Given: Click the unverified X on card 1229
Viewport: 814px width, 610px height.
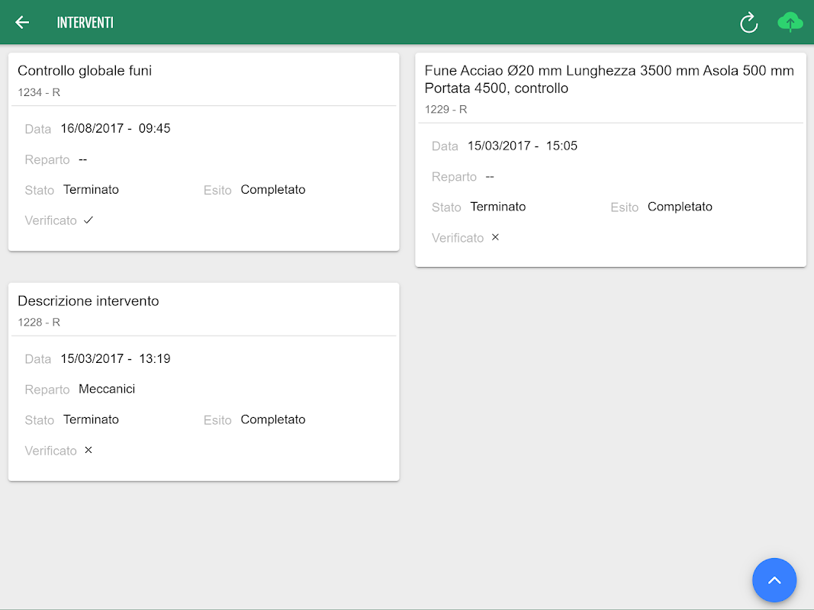Looking at the screenshot, I should coord(495,237).
